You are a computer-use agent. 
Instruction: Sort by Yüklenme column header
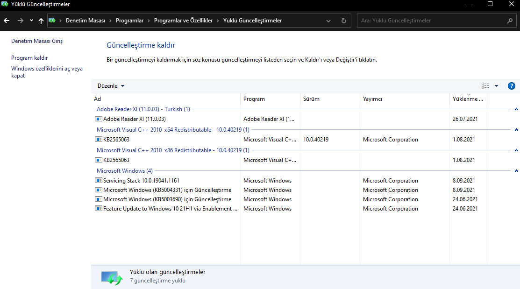[x=468, y=99]
